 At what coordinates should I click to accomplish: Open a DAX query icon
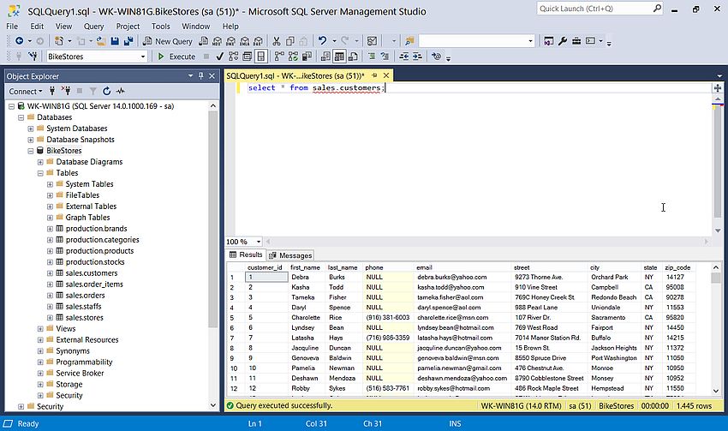click(x=259, y=41)
